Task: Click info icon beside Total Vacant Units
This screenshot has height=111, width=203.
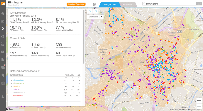Action: click(x=26, y=56)
